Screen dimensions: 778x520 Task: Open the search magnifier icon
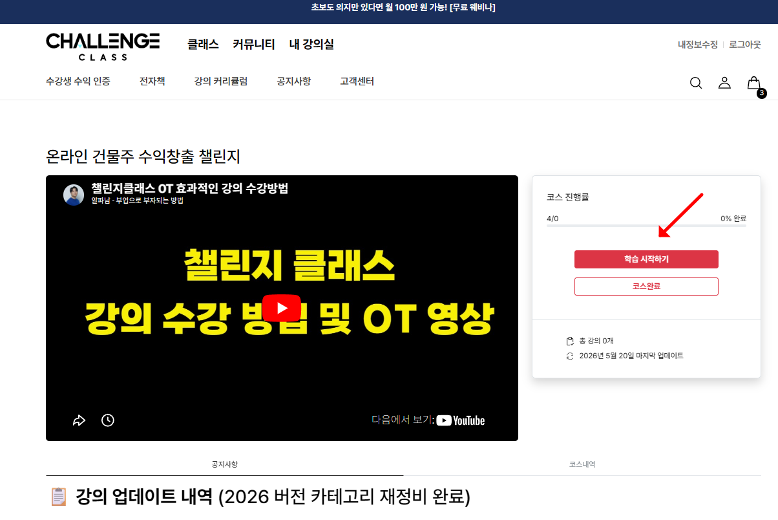tap(696, 83)
